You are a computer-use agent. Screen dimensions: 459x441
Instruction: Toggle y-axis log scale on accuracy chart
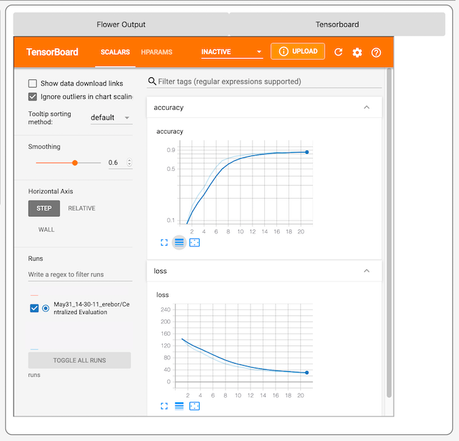(x=179, y=242)
